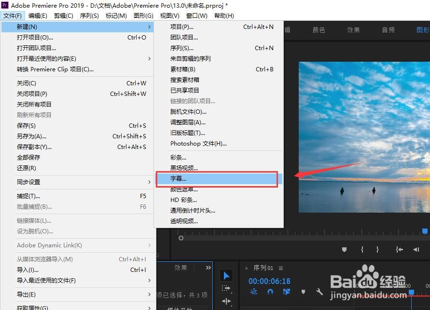Select the Selection tool arrow

(x=226, y=275)
